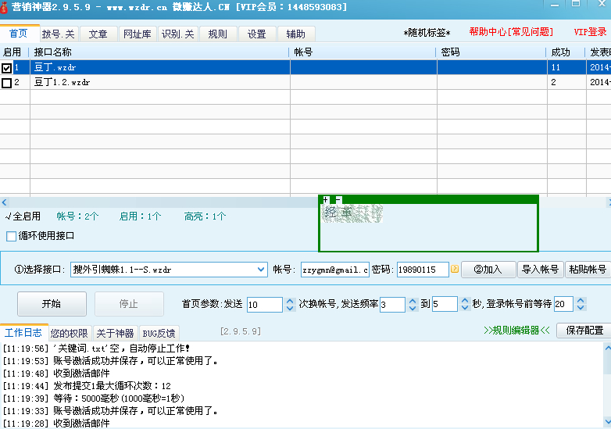Screen dimensions: 611x429
Task: Click the 启用 column header
Action: pyautogui.click(x=14, y=52)
